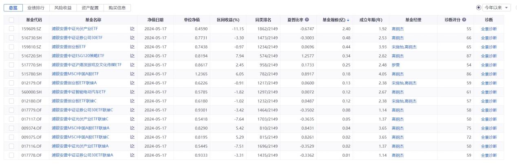Image resolution: width=517 pixels, height=164 pixels.
Task: Click chart icon in 159810.SZ row
Action: point(132,47)
